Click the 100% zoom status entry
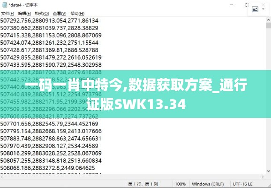The image size is (271, 188). pyautogui.click(x=180, y=184)
